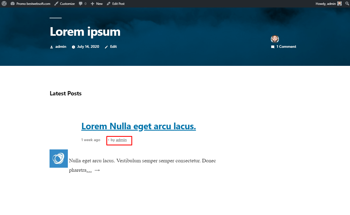Click the blue post thumbnail image
This screenshot has height=215, width=350.
point(59,159)
